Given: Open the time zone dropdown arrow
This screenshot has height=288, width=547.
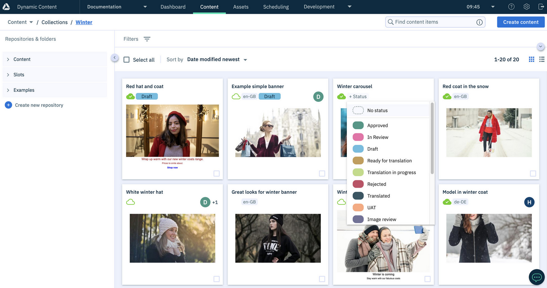Looking at the screenshot, I should [x=493, y=7].
